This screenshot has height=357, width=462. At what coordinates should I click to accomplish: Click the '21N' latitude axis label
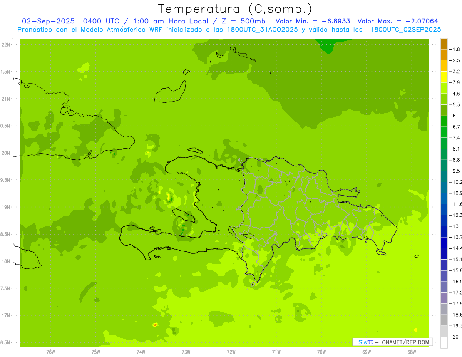6,99
